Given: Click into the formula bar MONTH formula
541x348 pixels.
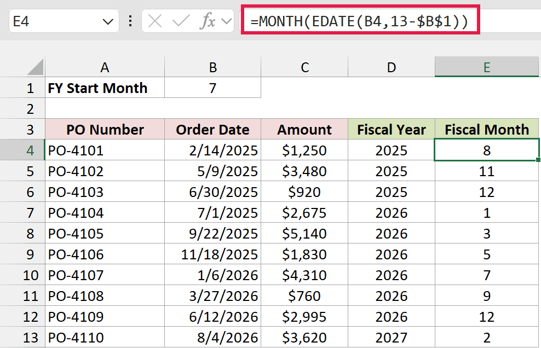Looking at the screenshot, I should 360,21.
